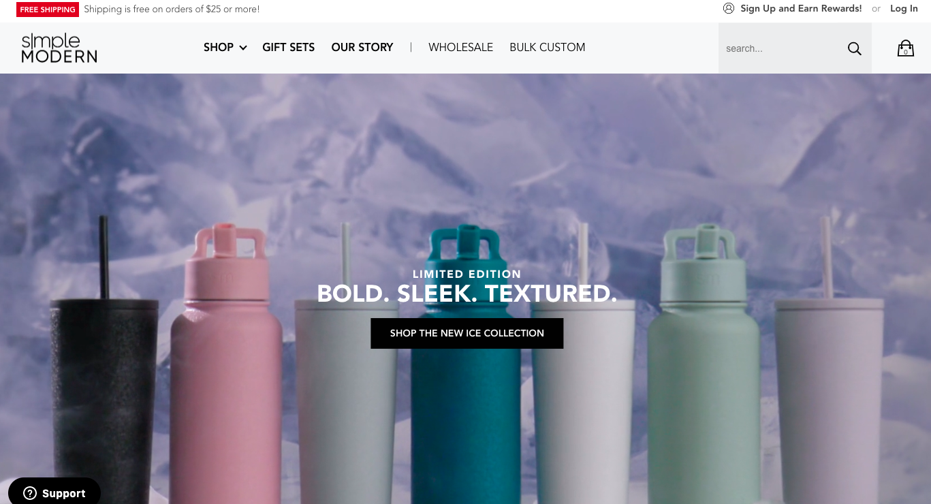Click Shop the New Ice Collection button
This screenshot has width=931, height=504.
click(467, 333)
